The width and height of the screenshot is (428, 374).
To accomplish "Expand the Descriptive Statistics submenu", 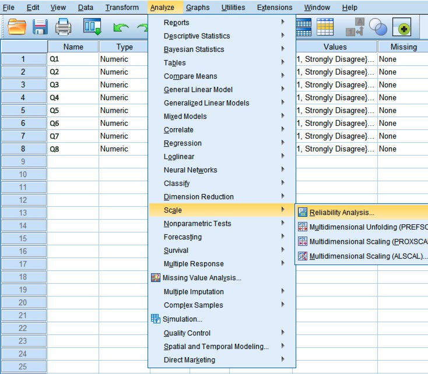I will point(222,36).
